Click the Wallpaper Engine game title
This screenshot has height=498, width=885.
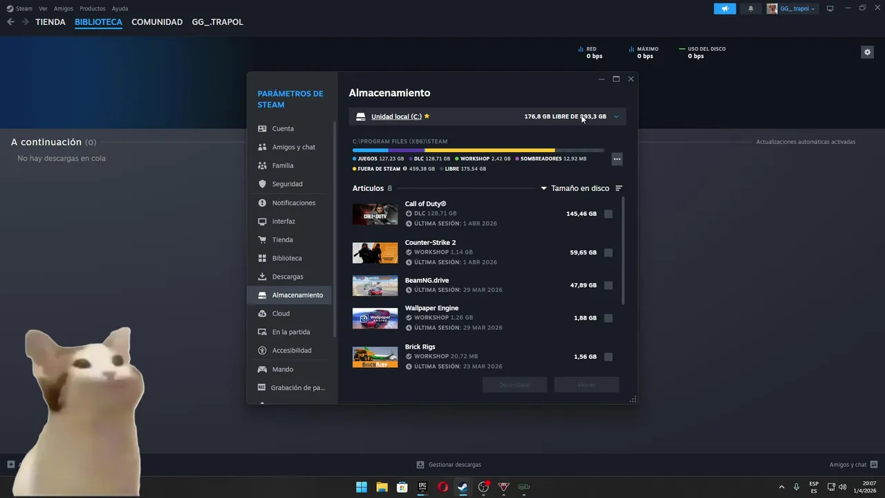pyautogui.click(x=431, y=308)
